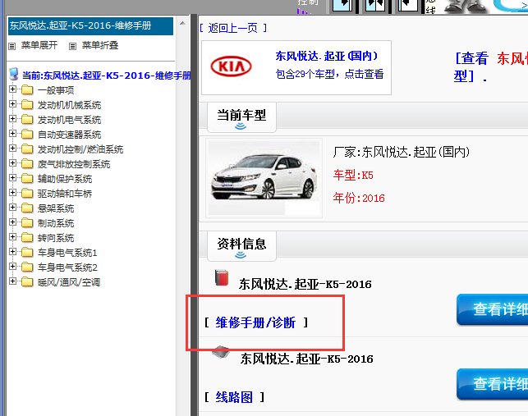This screenshot has height=416, width=528.
Task: Open the 线路图 link
Action: tap(234, 397)
